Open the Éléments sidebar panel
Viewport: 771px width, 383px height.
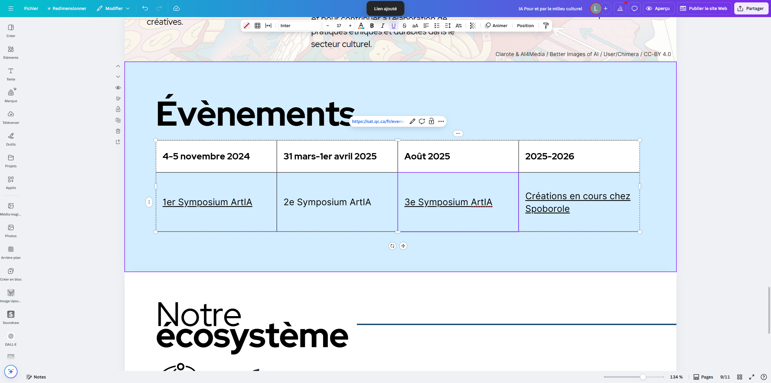(11, 52)
